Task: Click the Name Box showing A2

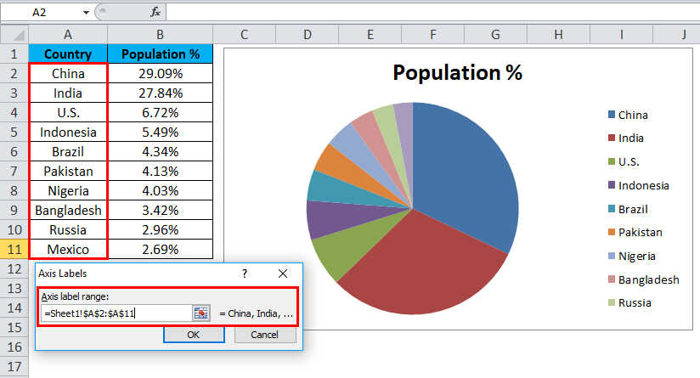Action: coord(40,13)
